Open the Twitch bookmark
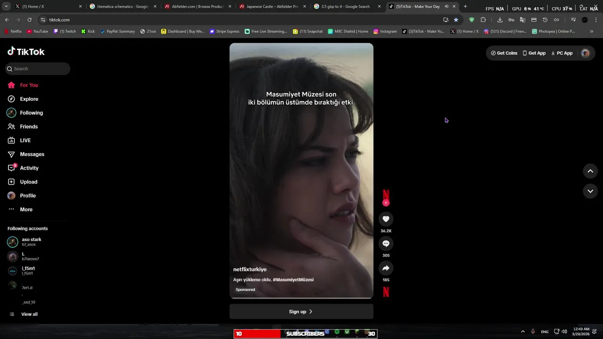Image resolution: width=603 pixels, height=339 pixels. point(65,32)
